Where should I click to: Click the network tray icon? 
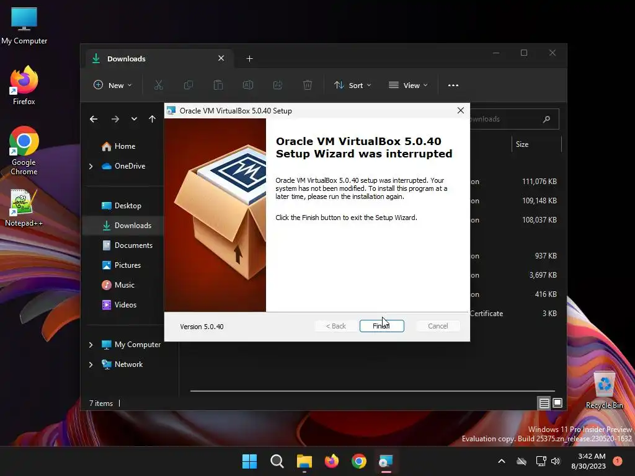tap(541, 461)
